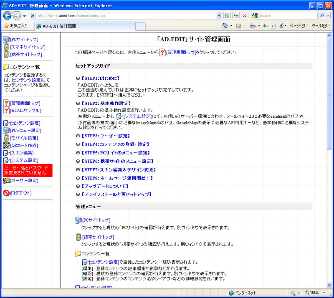
Task: Click the icon beside スキン編集
Action: (6, 153)
